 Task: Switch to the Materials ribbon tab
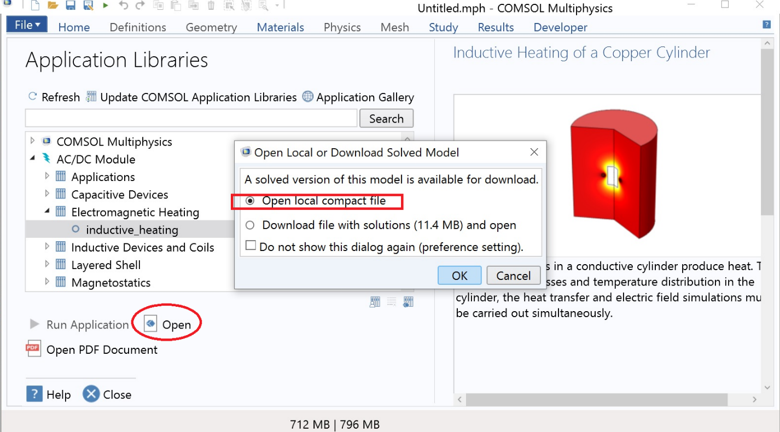click(281, 27)
